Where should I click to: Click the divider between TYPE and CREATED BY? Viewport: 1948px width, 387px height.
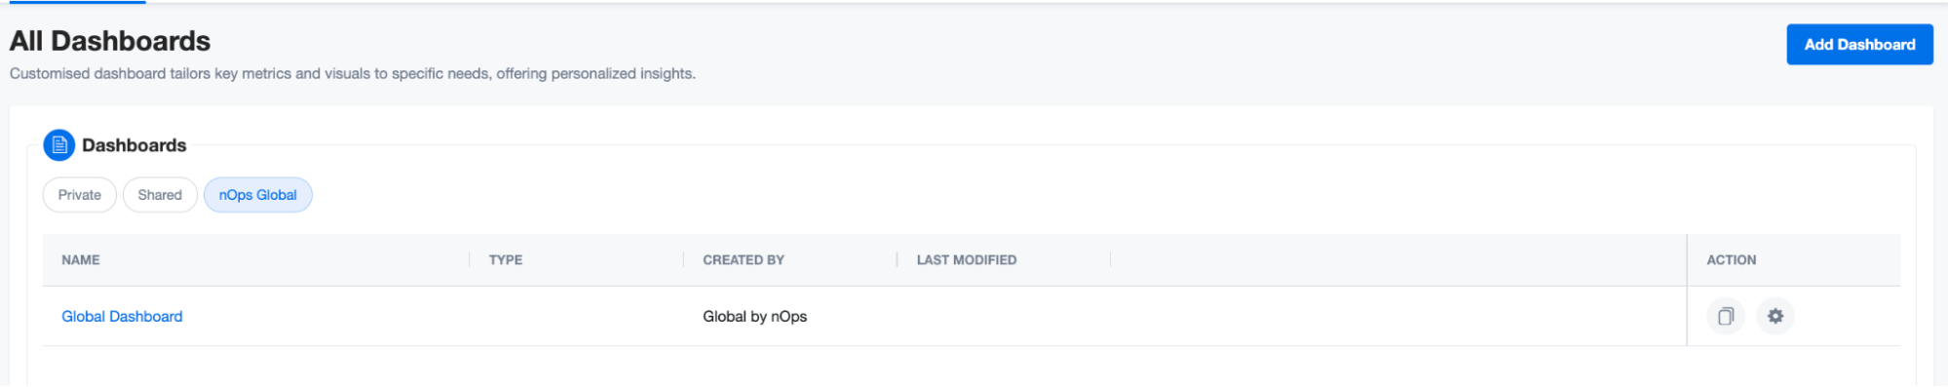coord(684,260)
